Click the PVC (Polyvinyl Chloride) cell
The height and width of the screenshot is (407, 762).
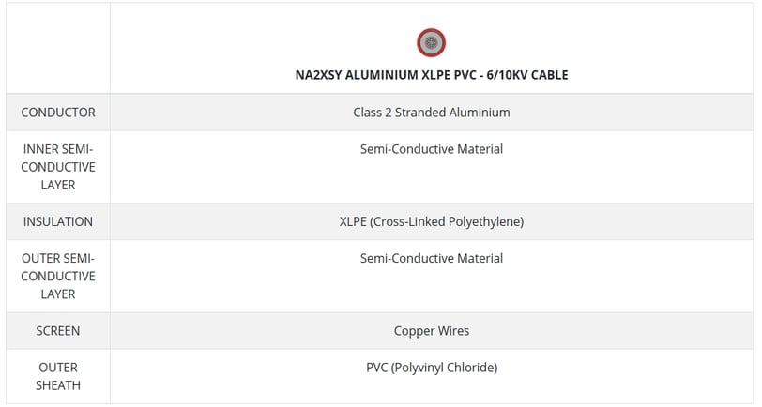pos(432,368)
